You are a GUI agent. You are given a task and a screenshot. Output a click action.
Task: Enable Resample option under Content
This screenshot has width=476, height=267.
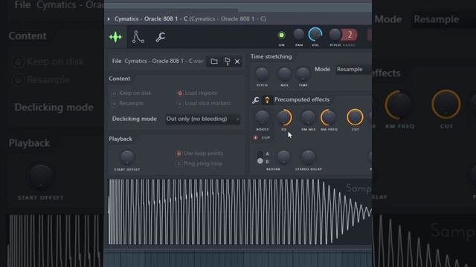pyautogui.click(x=127, y=104)
